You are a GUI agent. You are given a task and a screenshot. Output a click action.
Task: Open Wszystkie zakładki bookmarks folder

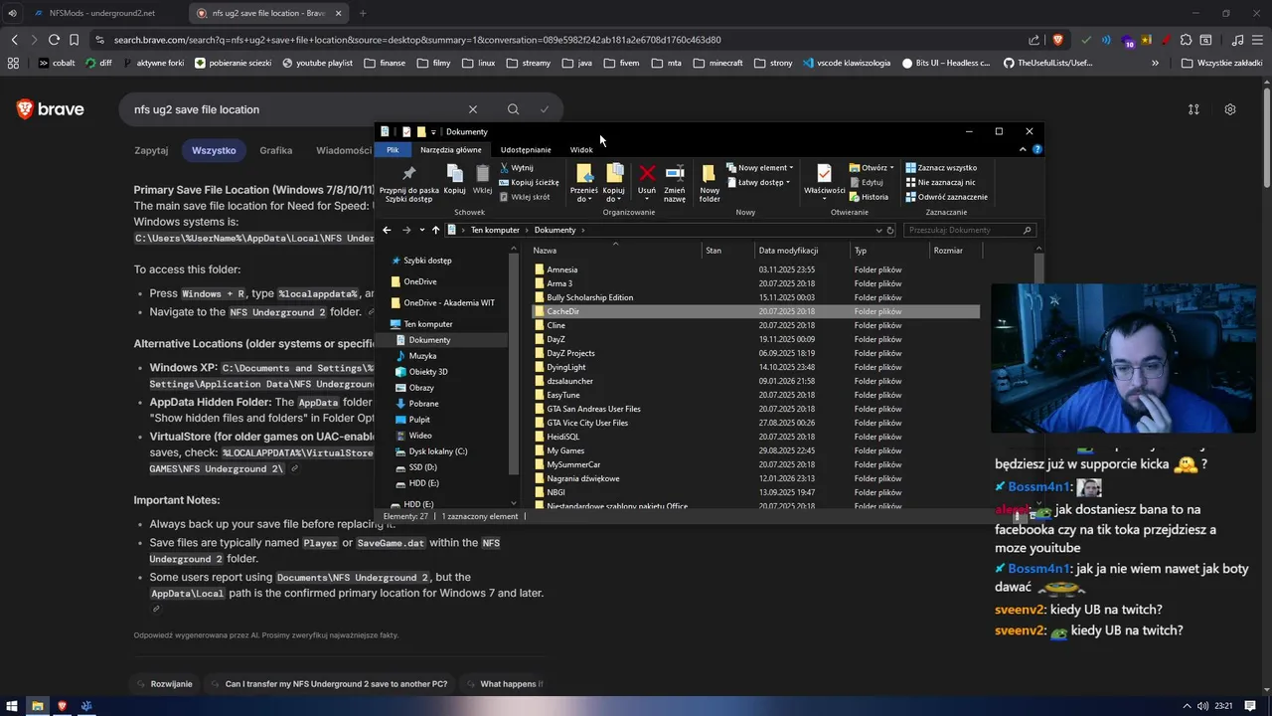1221,63
